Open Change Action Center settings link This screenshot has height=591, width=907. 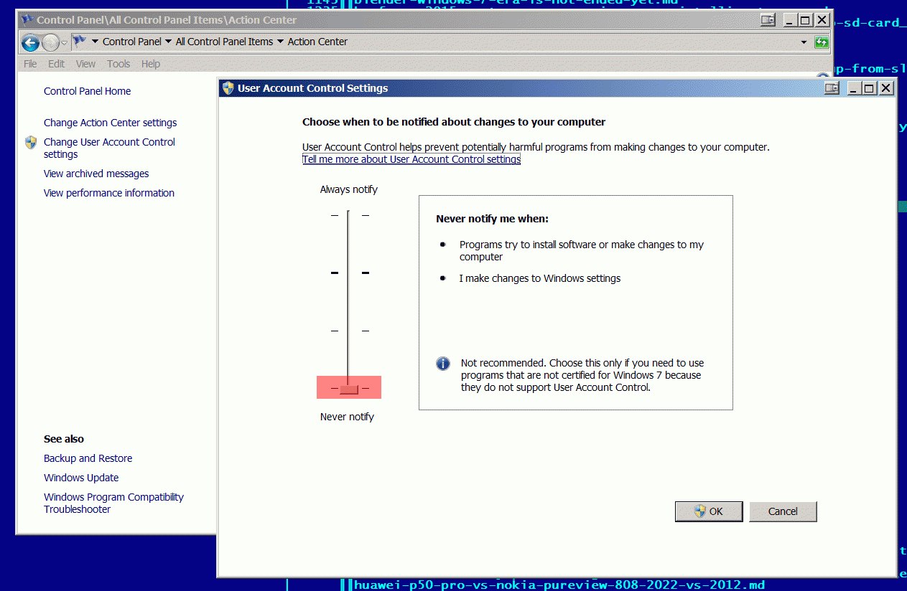[x=110, y=123]
